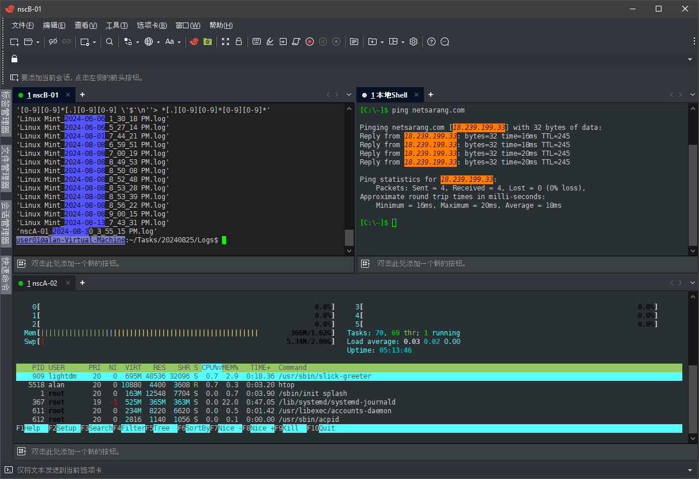The width and height of the screenshot is (699, 479).
Task: Click the new session icon in toolbar
Action: click(x=15, y=42)
